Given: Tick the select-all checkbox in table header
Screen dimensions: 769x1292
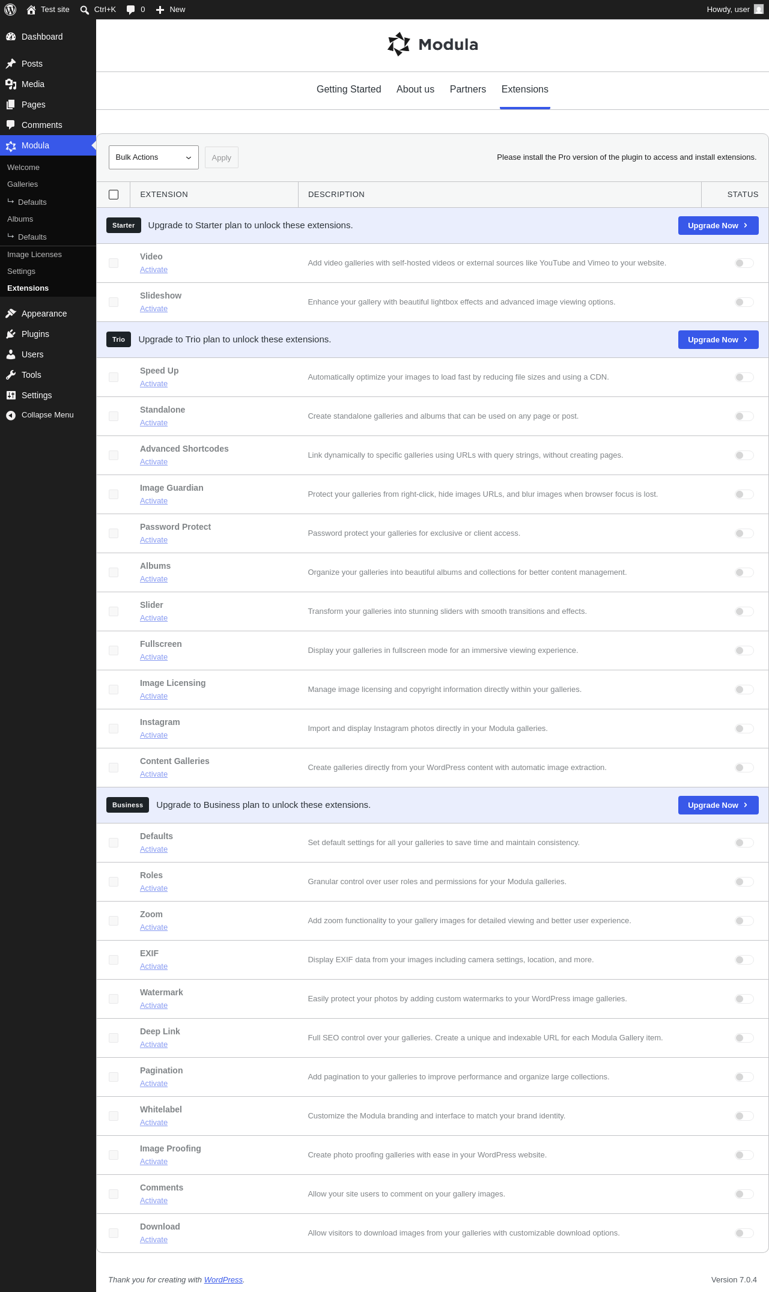Looking at the screenshot, I should coord(114,195).
